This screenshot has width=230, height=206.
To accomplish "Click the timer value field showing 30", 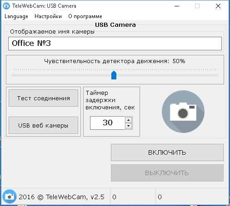I will tap(108, 123).
